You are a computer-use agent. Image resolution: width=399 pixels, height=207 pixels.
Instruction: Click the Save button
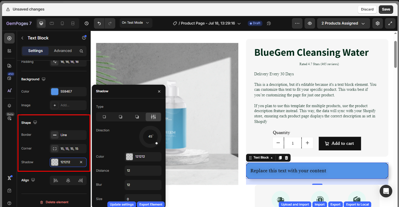pyautogui.click(x=386, y=9)
